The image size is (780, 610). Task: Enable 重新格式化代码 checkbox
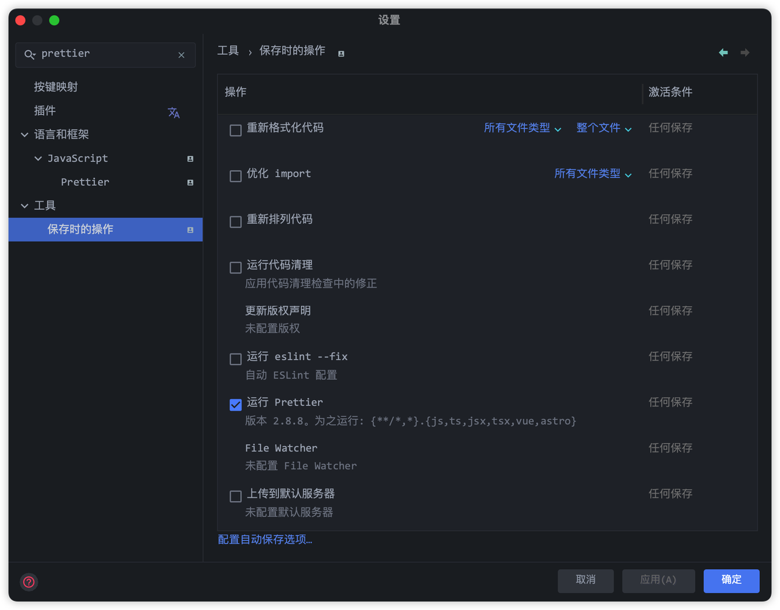pyautogui.click(x=236, y=130)
